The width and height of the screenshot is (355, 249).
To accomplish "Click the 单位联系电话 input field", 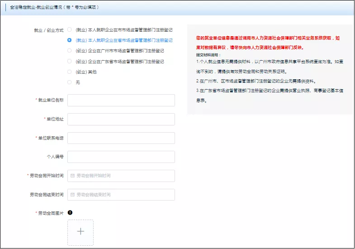I will [x=121, y=138].
